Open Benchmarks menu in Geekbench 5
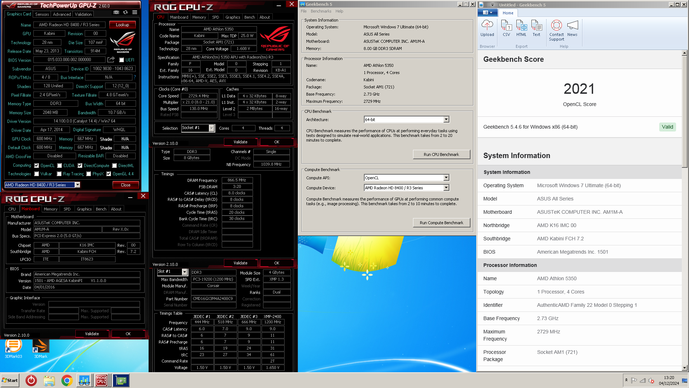The width and height of the screenshot is (689, 388). coord(321,11)
